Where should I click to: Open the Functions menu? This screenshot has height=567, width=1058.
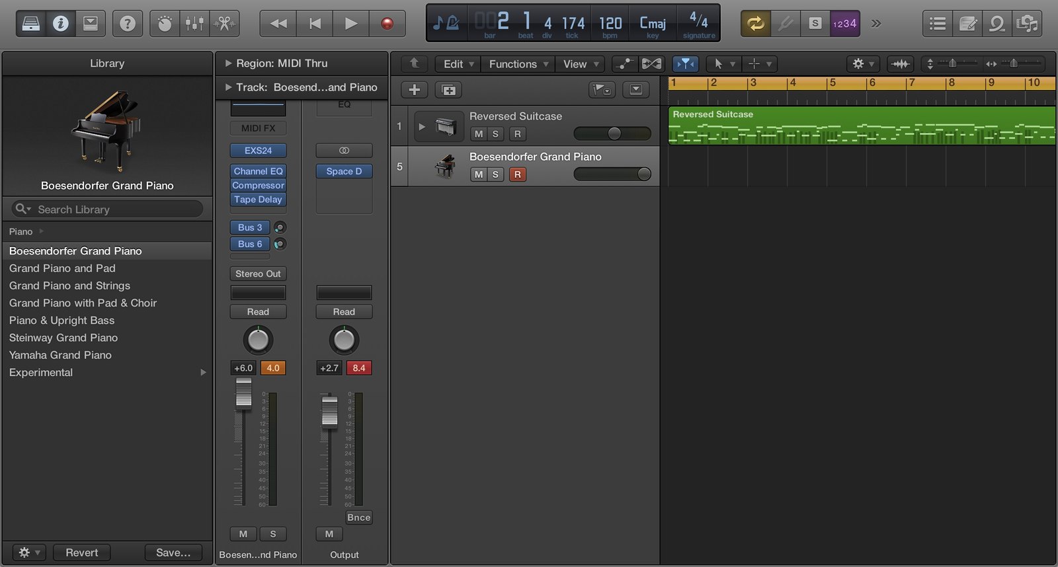pyautogui.click(x=518, y=63)
